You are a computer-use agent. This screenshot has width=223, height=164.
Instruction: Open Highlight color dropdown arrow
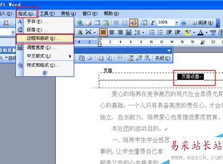(x=194, y=32)
